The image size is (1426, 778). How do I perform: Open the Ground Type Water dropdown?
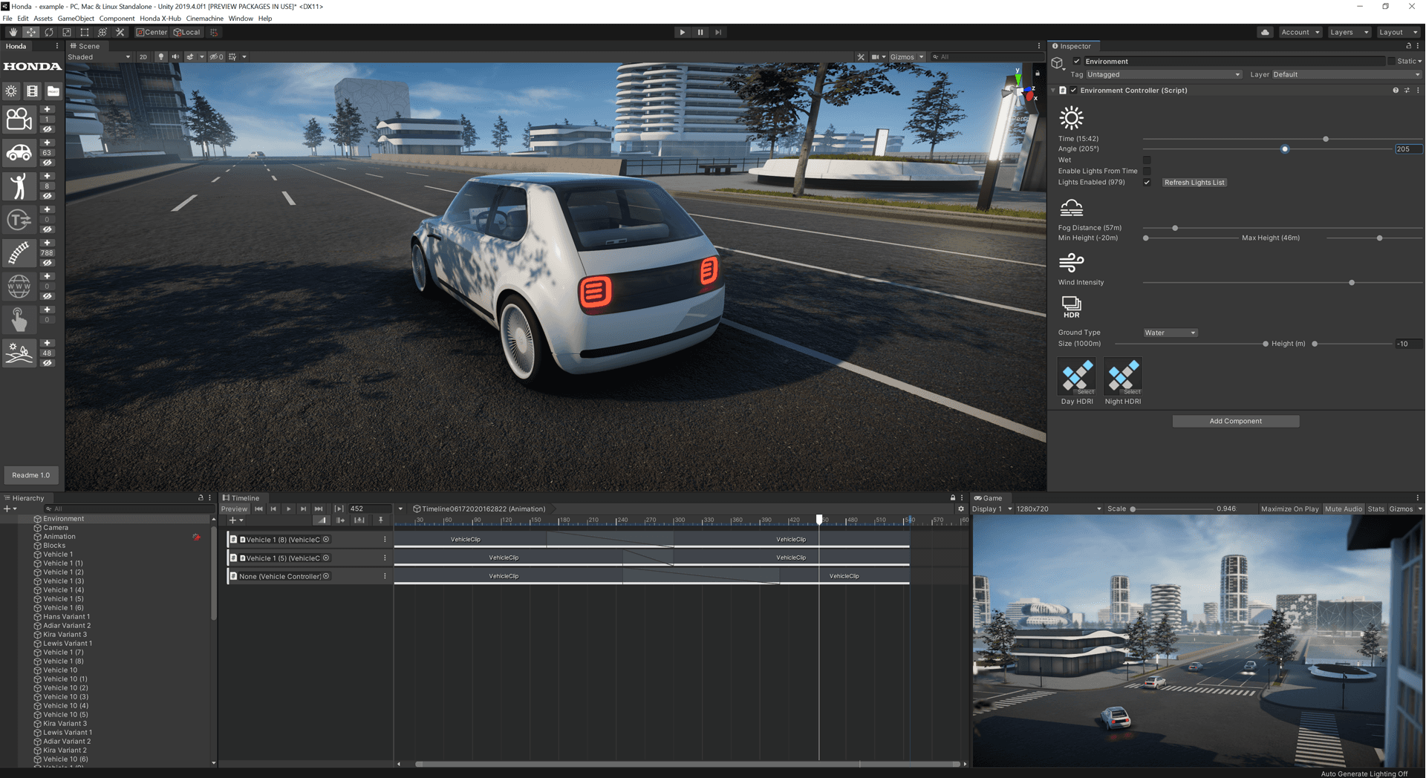click(1170, 333)
